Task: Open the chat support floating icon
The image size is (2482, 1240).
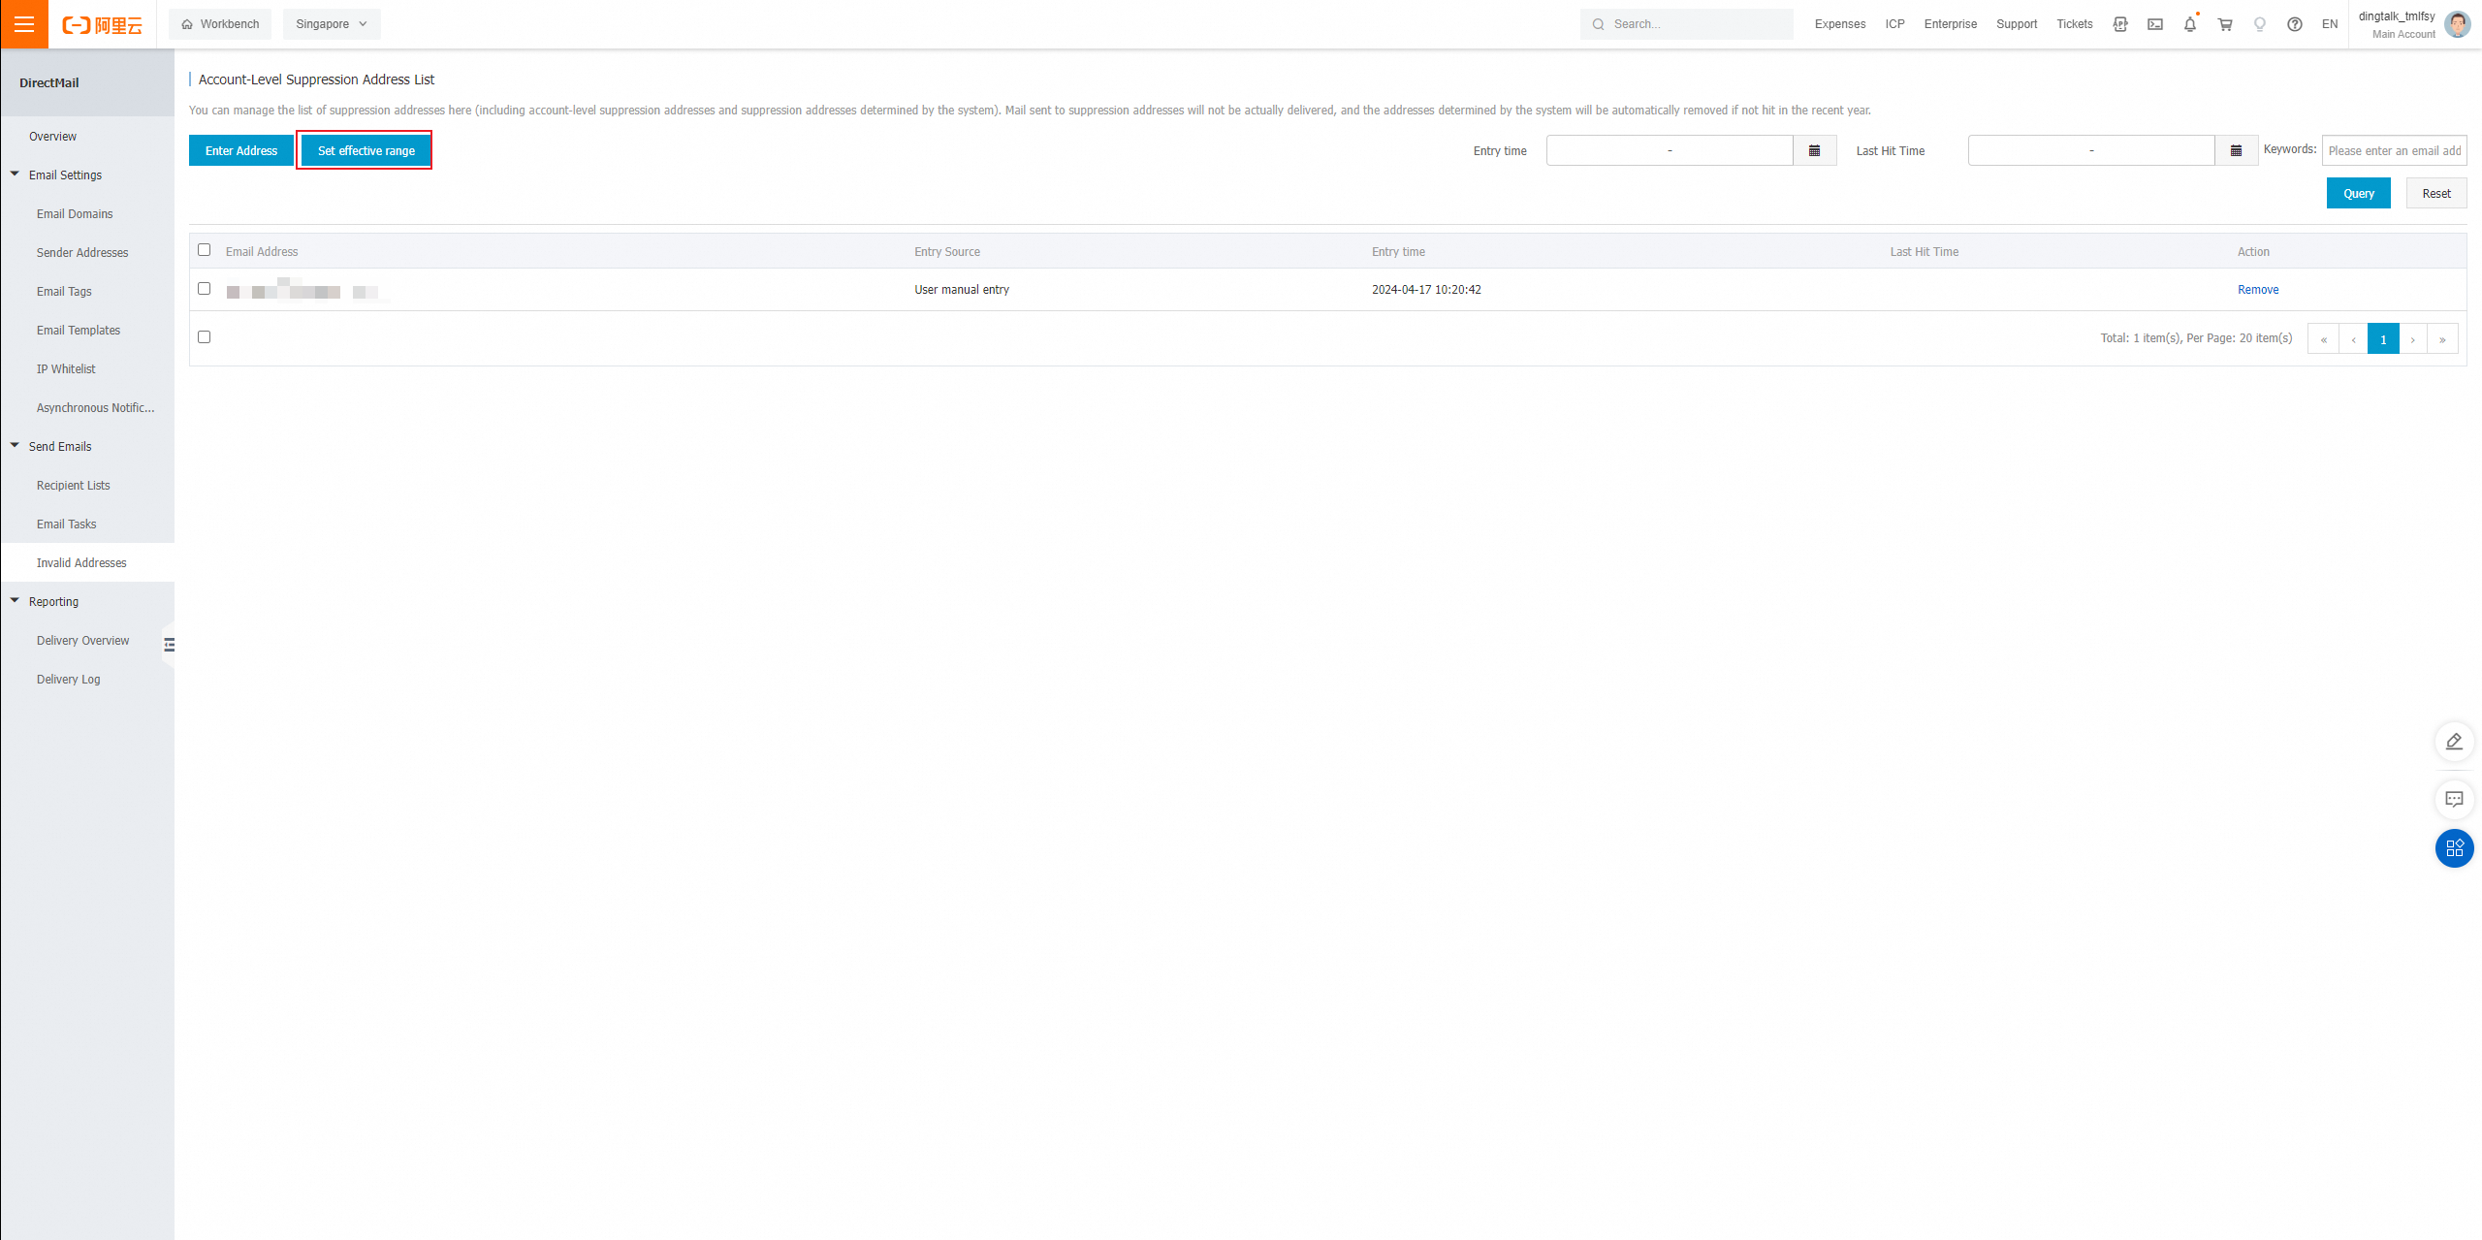Action: (2454, 800)
